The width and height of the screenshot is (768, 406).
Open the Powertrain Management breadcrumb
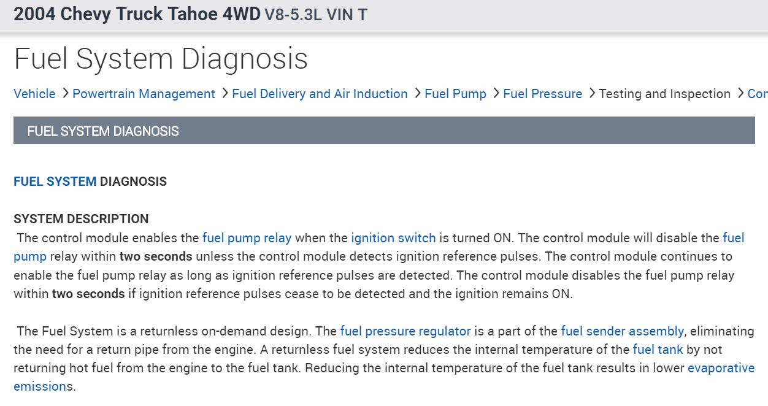[144, 94]
